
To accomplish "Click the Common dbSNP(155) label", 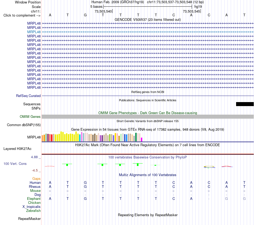I will [24, 125].
